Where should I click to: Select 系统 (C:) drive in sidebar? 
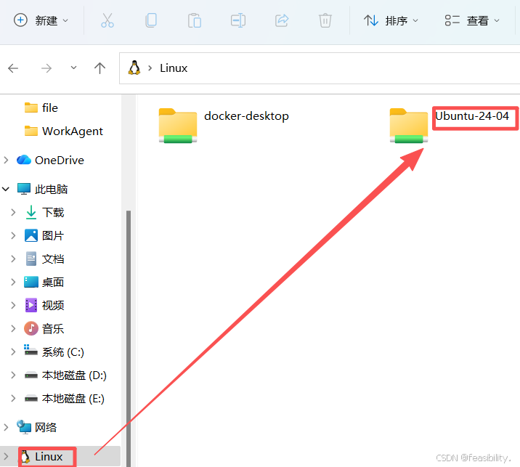pos(54,352)
